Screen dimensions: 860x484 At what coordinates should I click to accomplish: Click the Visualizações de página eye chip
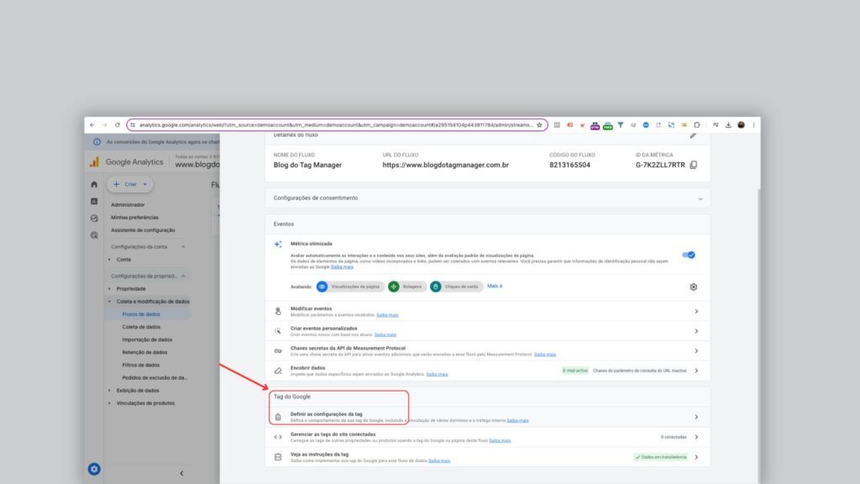pos(349,287)
